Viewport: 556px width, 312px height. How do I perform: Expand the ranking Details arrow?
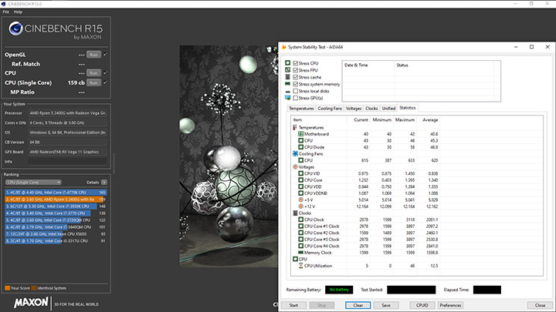(x=106, y=182)
